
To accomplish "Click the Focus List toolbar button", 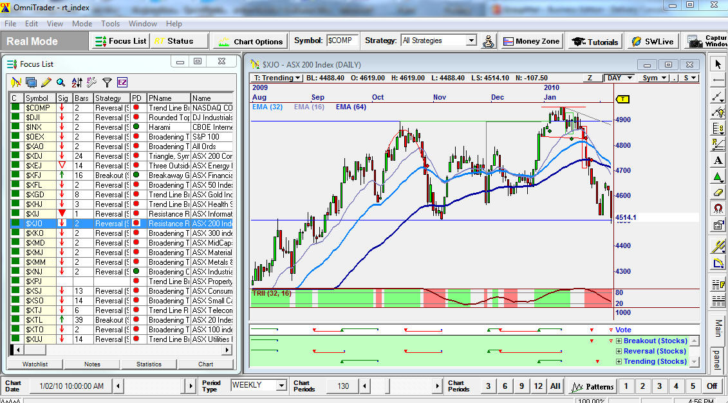I will tap(120, 41).
